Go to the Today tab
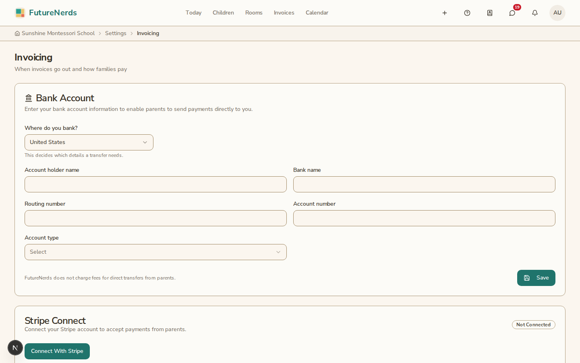Screen dimensions: 580x363 (193, 13)
